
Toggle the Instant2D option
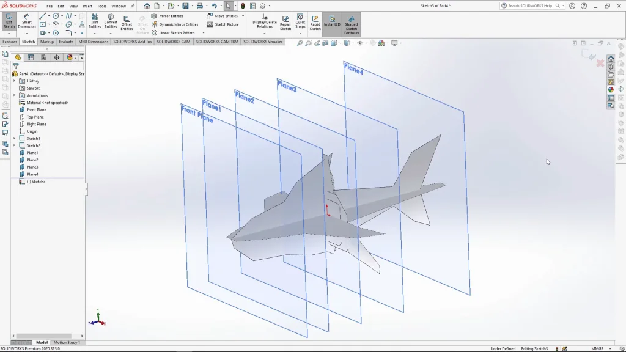click(332, 23)
